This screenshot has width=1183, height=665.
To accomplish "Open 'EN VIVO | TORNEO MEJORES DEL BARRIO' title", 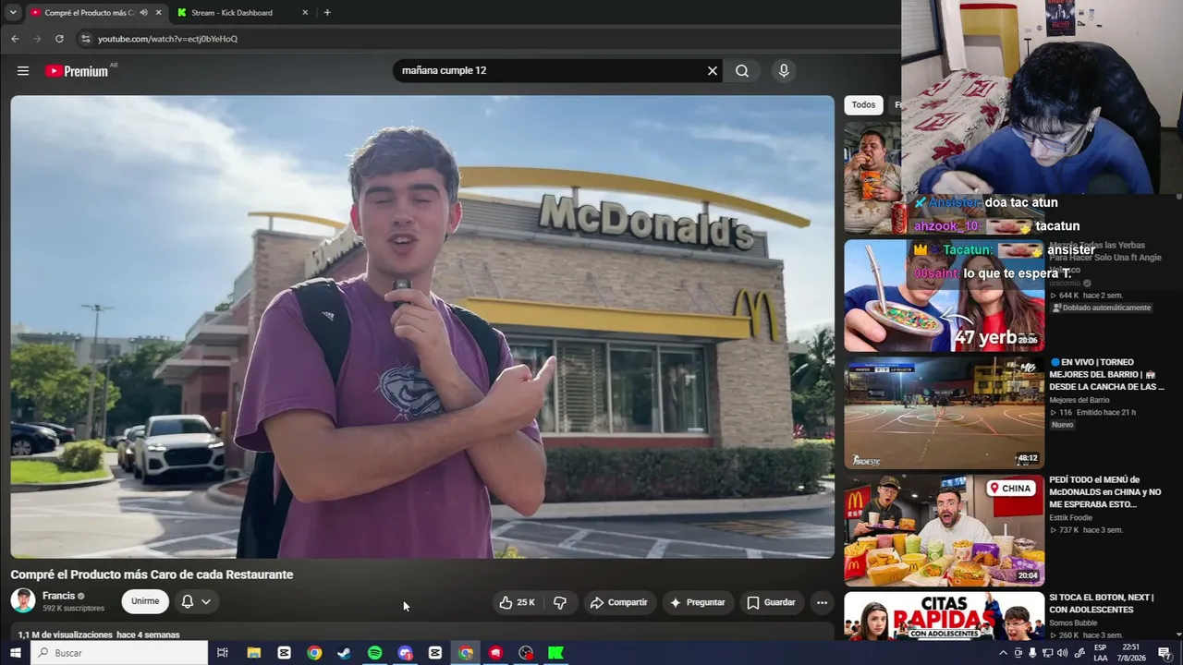I will coord(1106,374).
